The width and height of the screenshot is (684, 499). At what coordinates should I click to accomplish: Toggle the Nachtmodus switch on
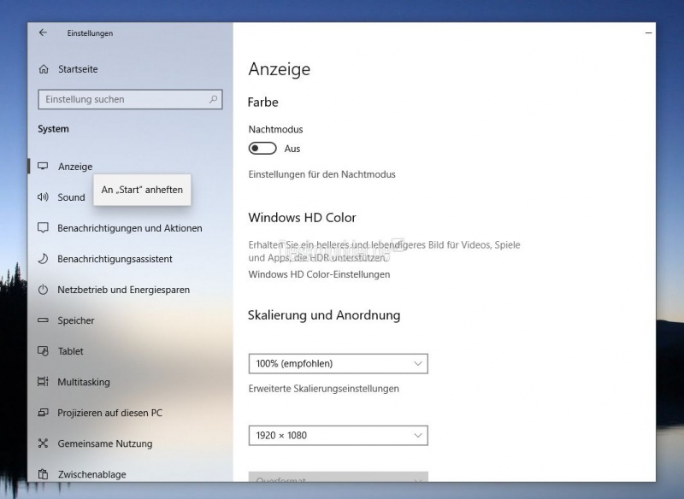pyautogui.click(x=262, y=149)
